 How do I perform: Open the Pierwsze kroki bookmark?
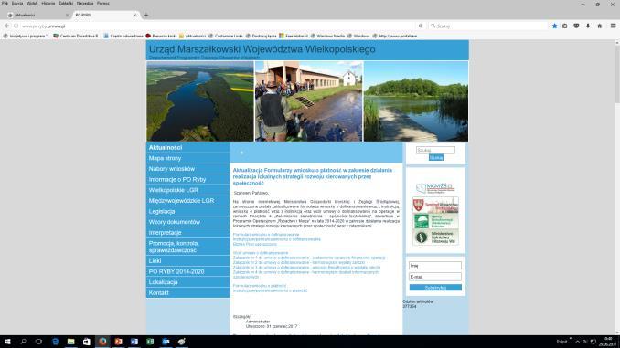[161, 36]
